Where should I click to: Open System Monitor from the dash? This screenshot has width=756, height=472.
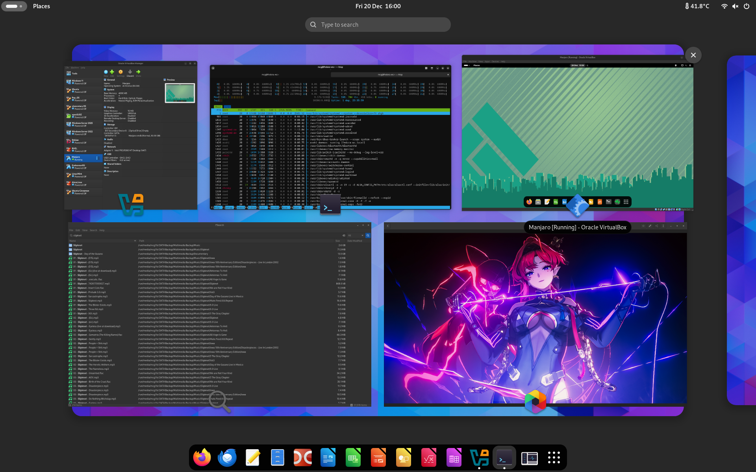(x=530, y=457)
